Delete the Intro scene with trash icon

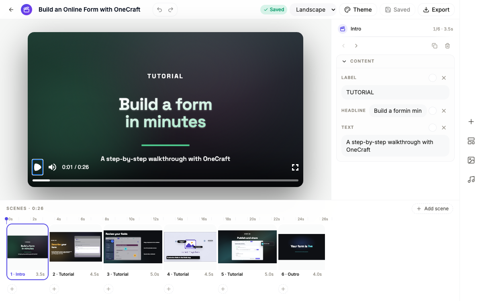click(x=447, y=46)
